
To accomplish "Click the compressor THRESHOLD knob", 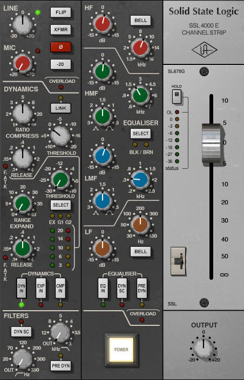I will pyautogui.click(x=60, y=135).
